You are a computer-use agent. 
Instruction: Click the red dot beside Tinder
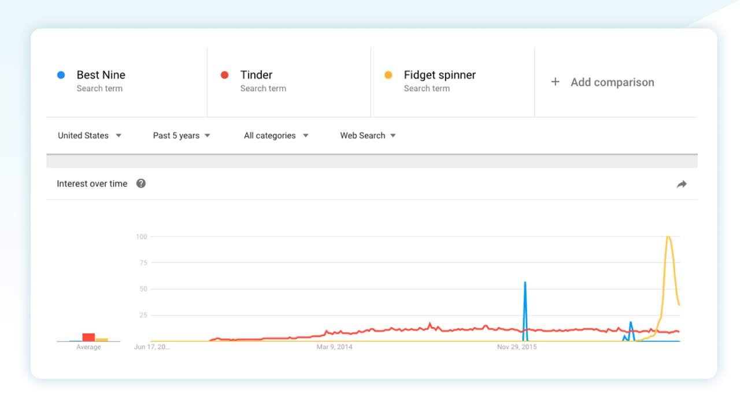coord(225,75)
